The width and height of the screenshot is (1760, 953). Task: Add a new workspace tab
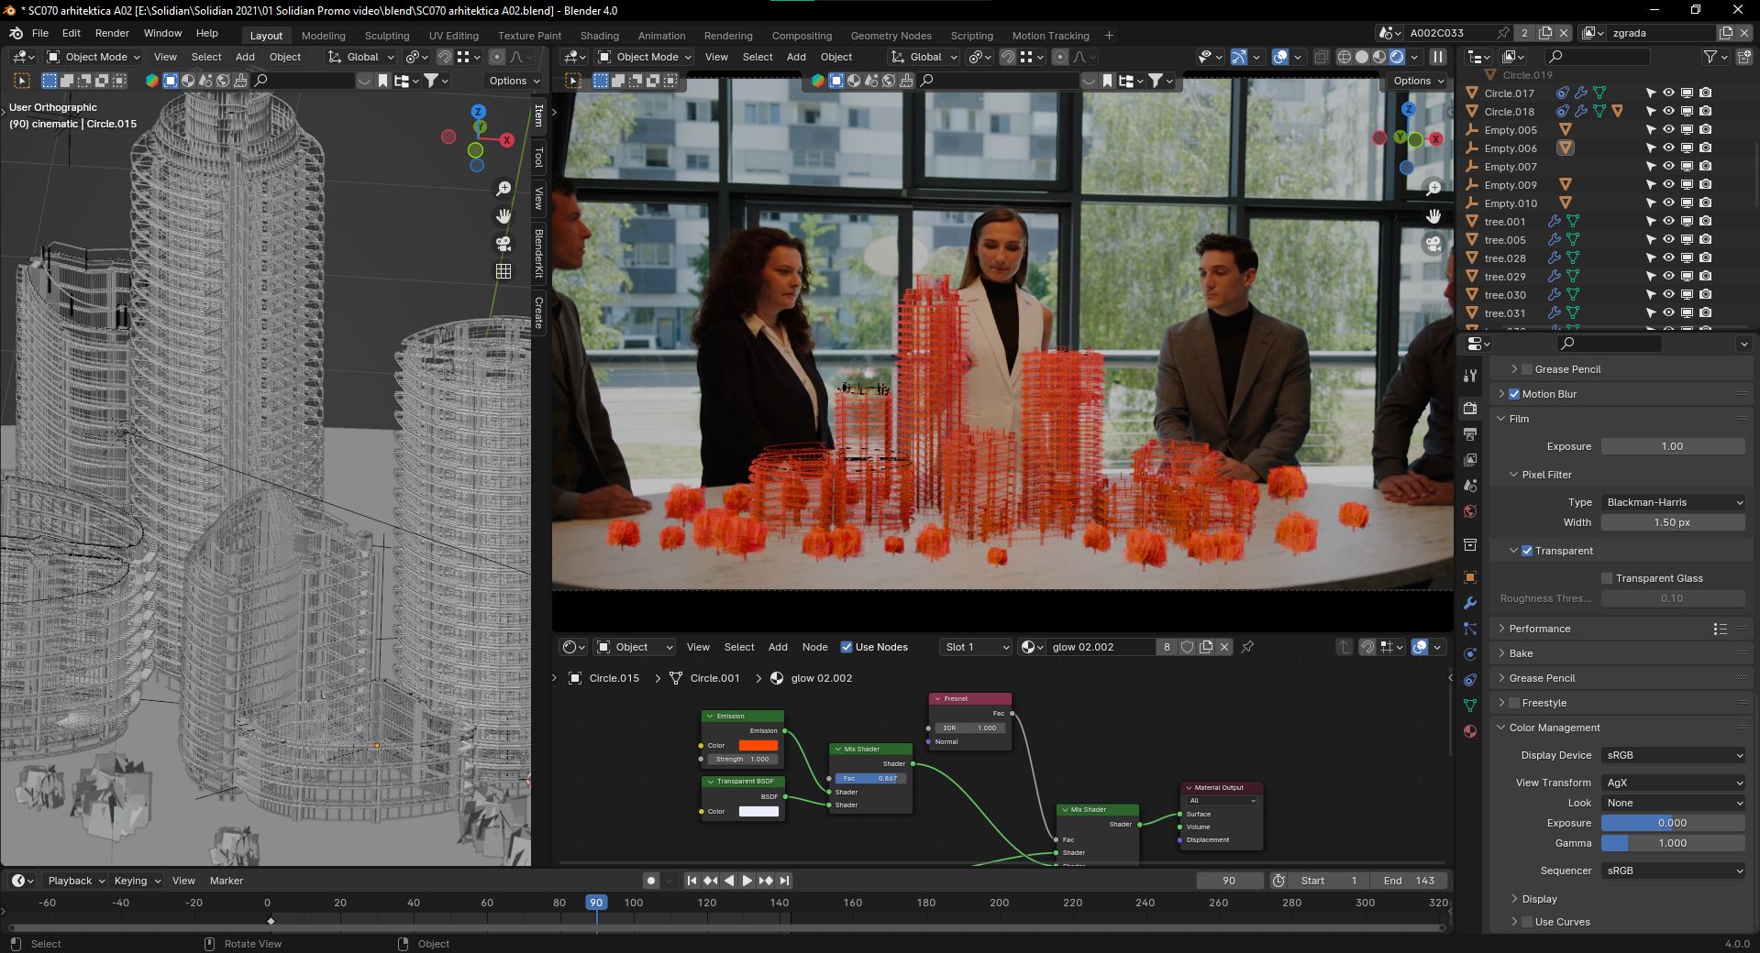(x=1109, y=36)
